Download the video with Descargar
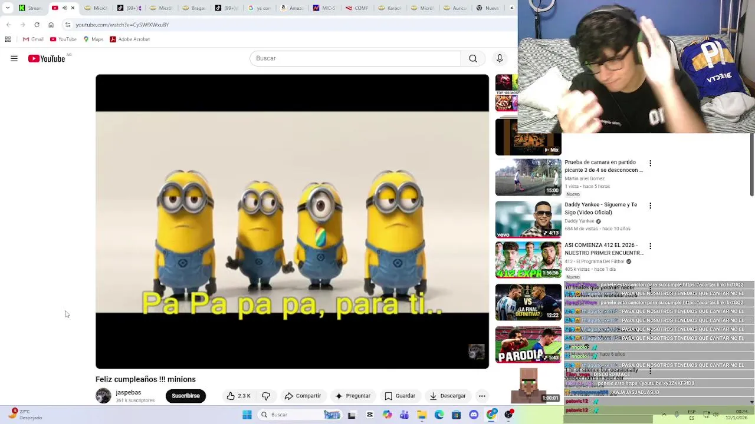This screenshot has height=424, width=755. tap(447, 396)
